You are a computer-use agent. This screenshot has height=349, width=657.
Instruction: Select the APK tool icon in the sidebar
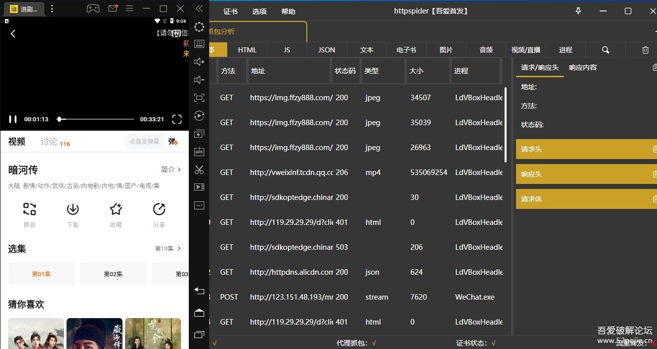(x=199, y=152)
